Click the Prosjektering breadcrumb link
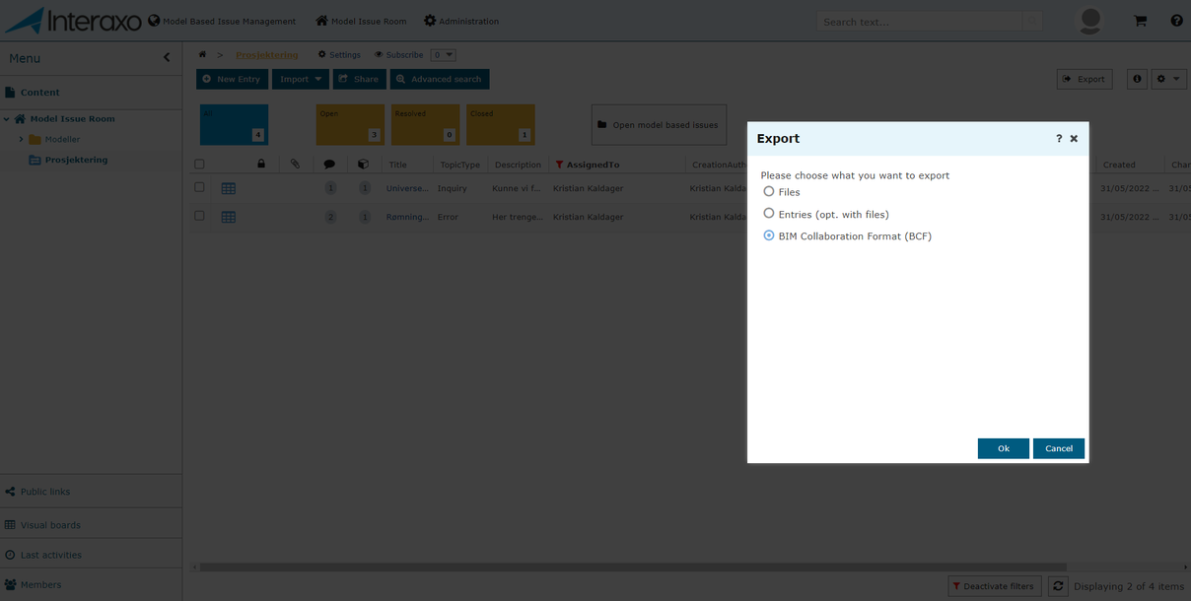The image size is (1191, 601). pos(267,55)
